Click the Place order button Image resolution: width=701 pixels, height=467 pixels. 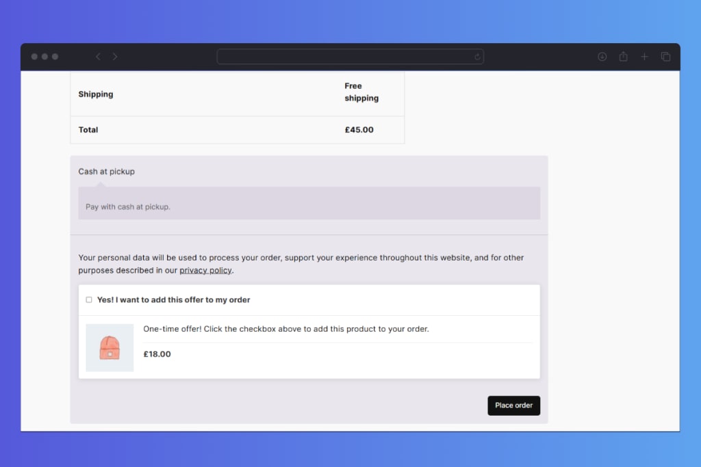513,405
